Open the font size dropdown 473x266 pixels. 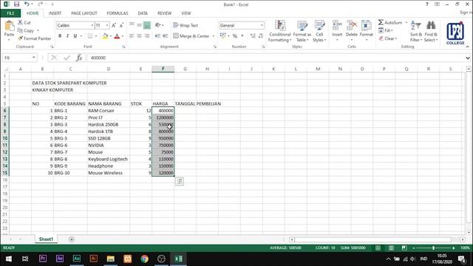[106, 25]
